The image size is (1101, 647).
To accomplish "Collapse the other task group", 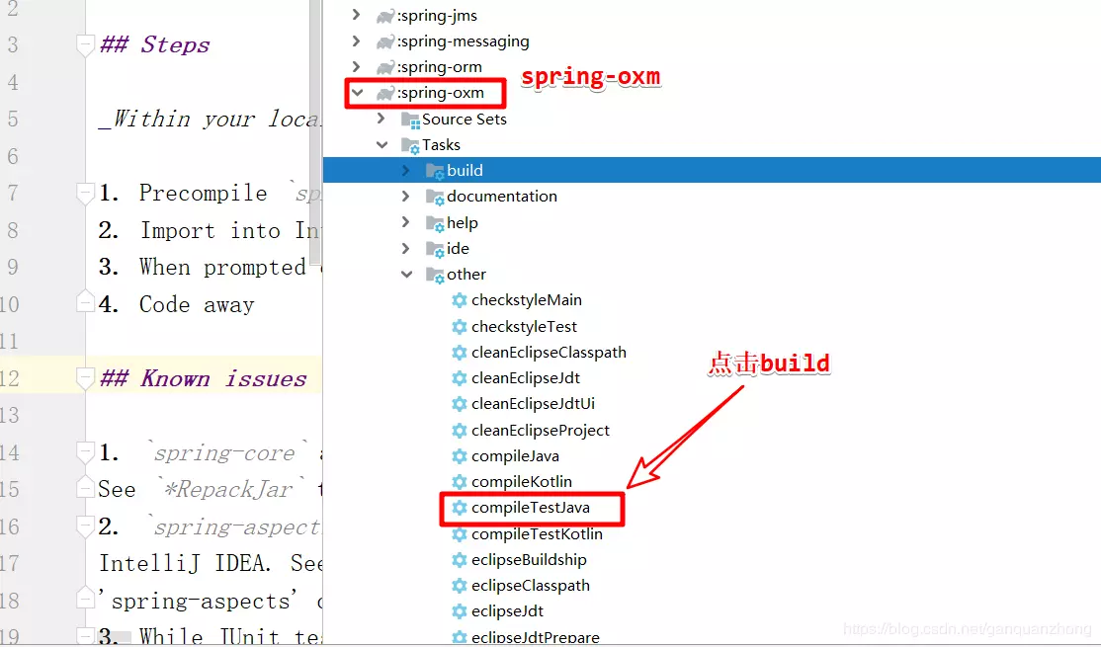I will click(406, 275).
